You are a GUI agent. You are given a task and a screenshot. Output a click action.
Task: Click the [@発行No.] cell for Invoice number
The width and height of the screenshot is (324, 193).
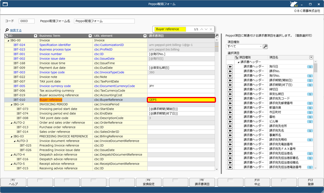click(x=181, y=54)
